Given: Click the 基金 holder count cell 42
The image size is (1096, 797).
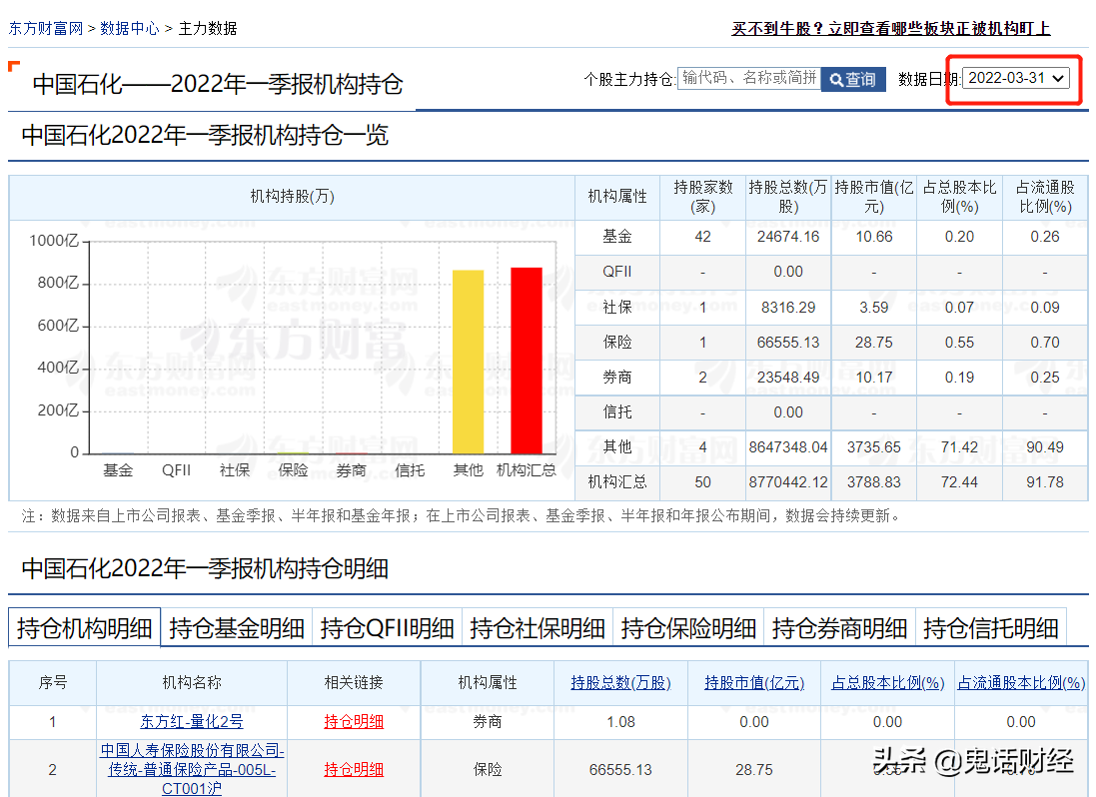Looking at the screenshot, I should tap(702, 237).
